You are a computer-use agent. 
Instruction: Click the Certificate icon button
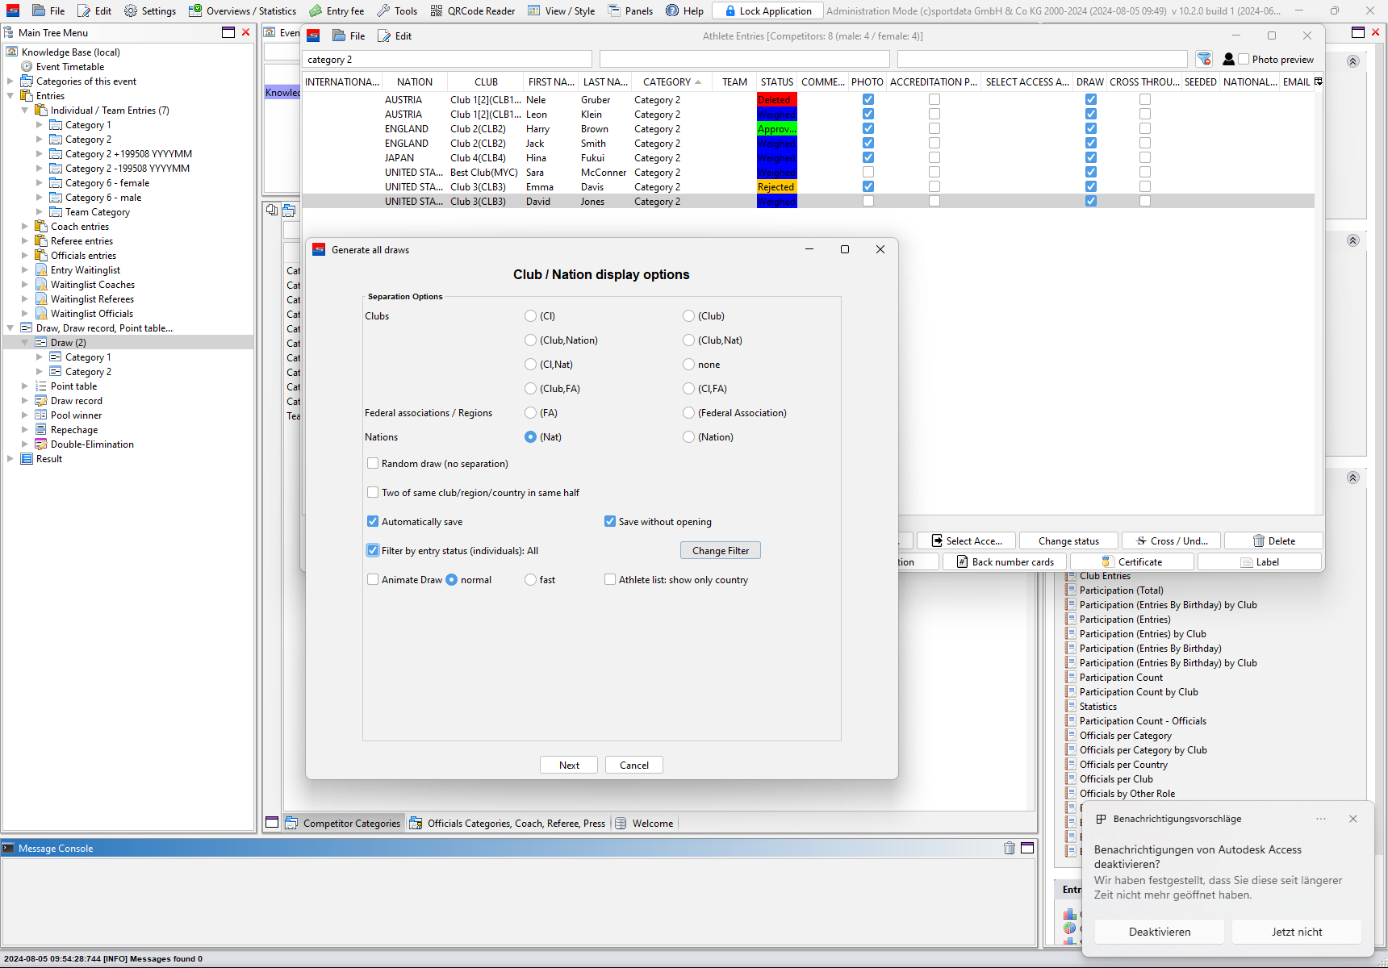[1131, 561]
